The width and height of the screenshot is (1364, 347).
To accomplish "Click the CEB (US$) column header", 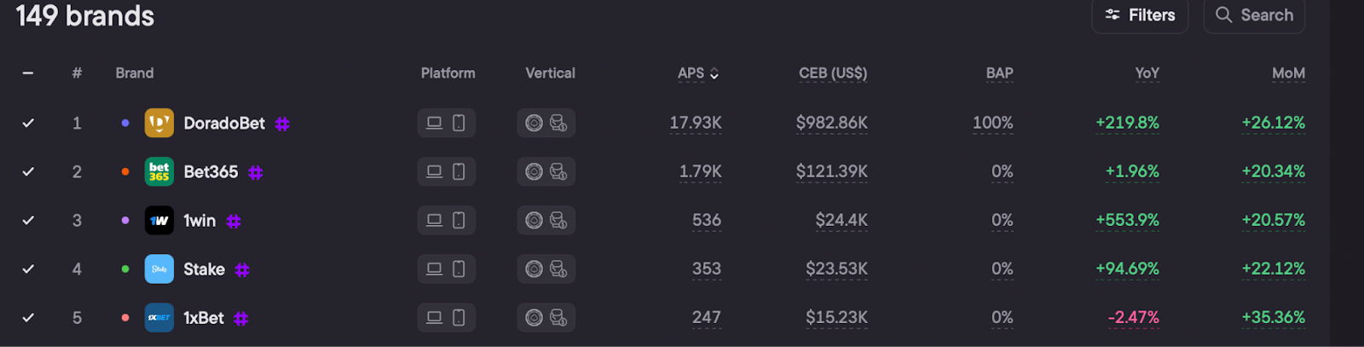I will [832, 73].
